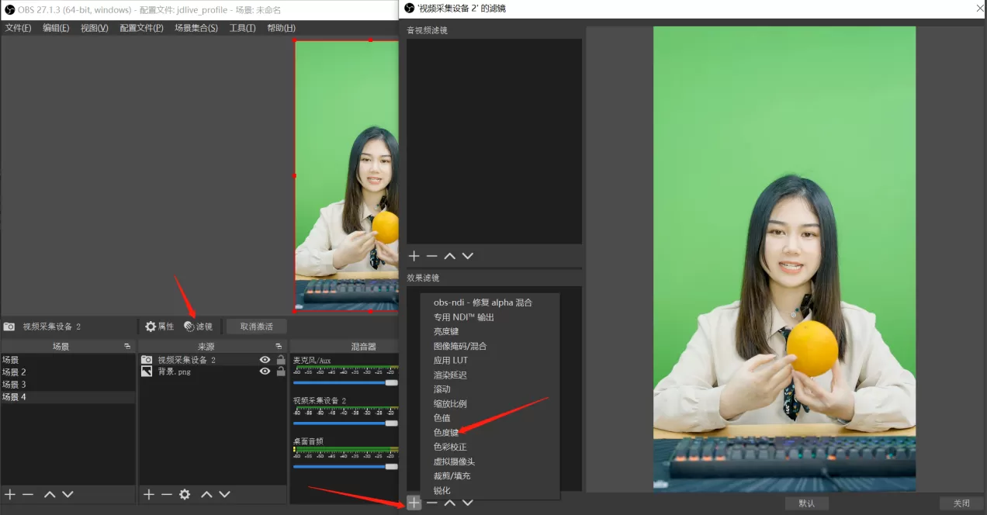
Task: Open the 滤镜 (Filters) icon button
Action: (x=199, y=326)
